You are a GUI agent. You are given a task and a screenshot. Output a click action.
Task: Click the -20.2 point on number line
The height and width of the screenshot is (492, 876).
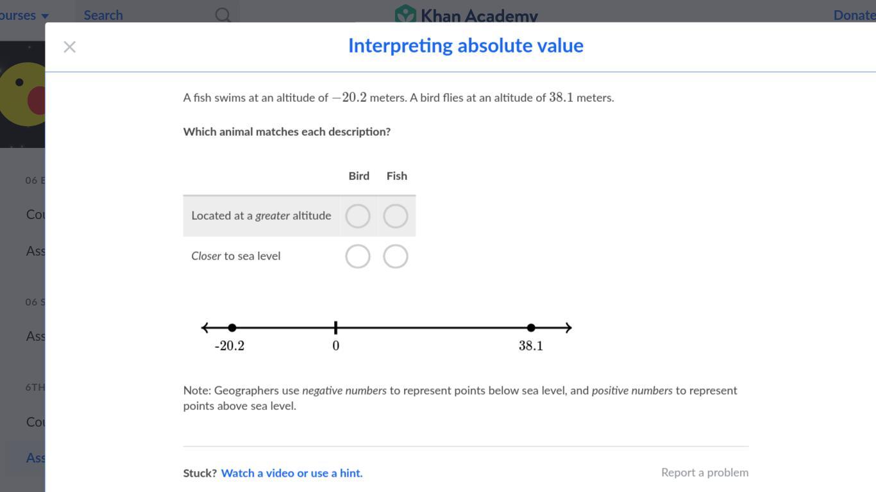click(x=232, y=328)
